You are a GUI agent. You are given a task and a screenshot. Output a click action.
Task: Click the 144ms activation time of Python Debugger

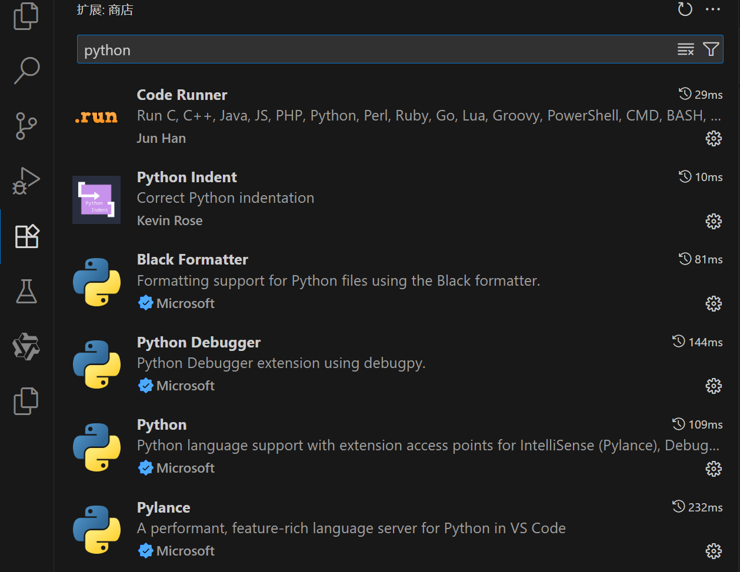pos(698,342)
